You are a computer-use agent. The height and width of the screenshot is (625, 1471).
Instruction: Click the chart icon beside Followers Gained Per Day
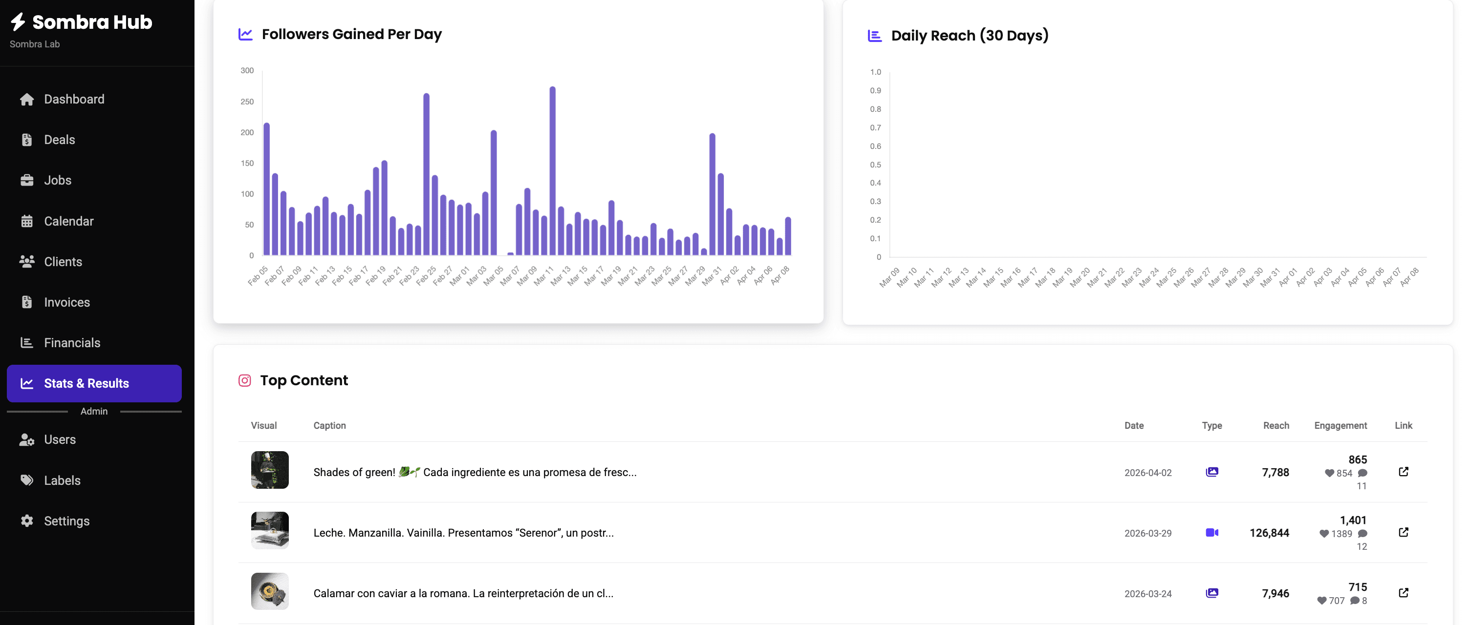244,34
